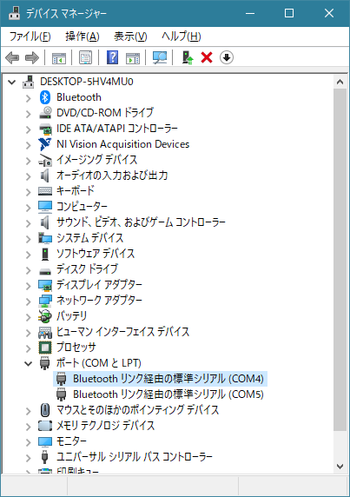Expand the コンピューター category

[x=28, y=208]
